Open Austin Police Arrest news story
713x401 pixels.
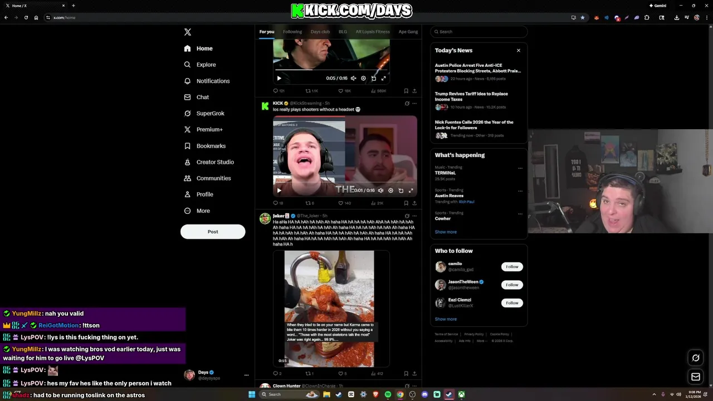[478, 72]
